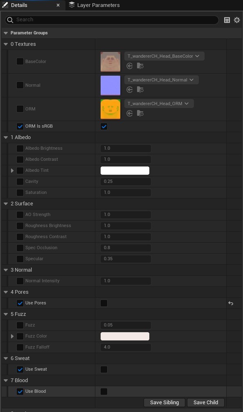243x412 pixels.
Task: Browse to BaseColor texture in Content Browser
Action: pyautogui.click(x=140, y=66)
